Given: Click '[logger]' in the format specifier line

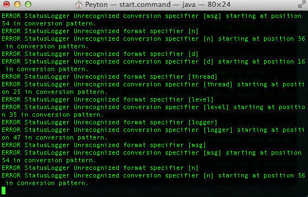Looking at the screenshot, I should coord(203,122).
